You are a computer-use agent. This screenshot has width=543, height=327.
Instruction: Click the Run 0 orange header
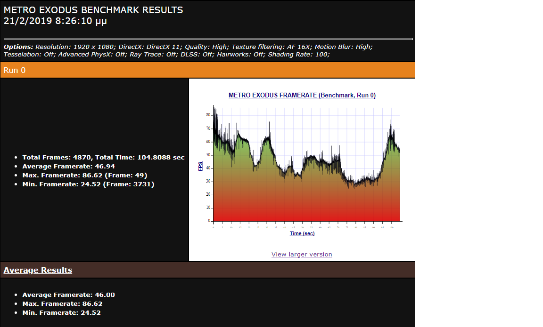pyautogui.click(x=208, y=70)
